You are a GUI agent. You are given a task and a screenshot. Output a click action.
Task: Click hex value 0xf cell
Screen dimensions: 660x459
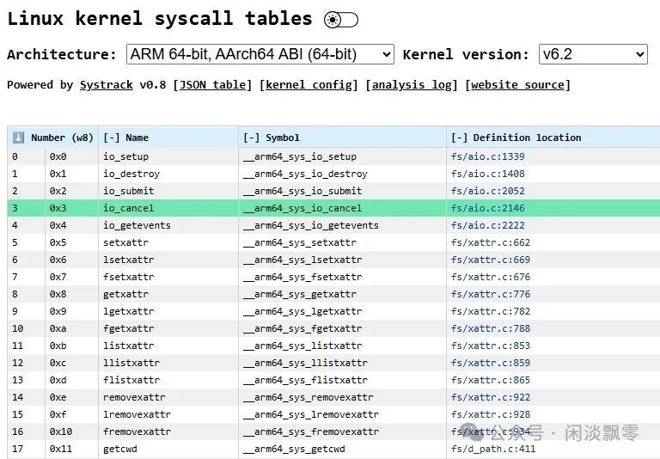71,414
